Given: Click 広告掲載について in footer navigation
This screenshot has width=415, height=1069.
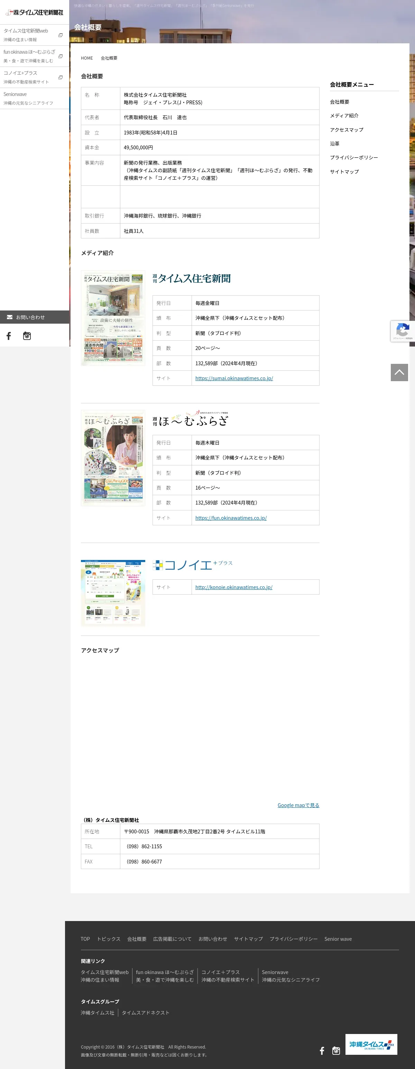Looking at the screenshot, I should coord(172,939).
